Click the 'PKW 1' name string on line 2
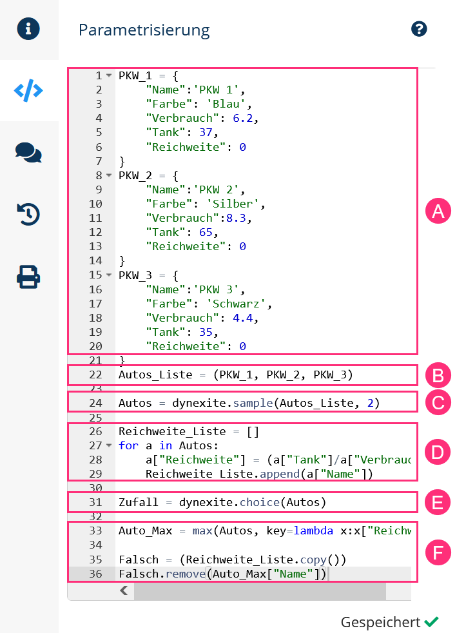The width and height of the screenshot is (466, 633). pyautogui.click(x=216, y=90)
